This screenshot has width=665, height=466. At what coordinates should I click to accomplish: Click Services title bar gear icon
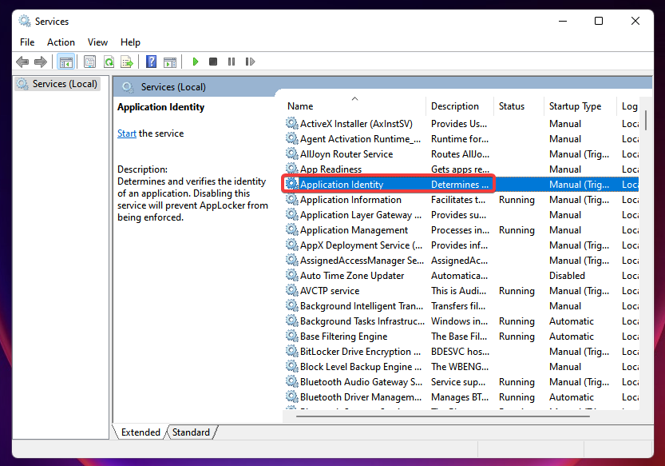pyautogui.click(x=25, y=21)
